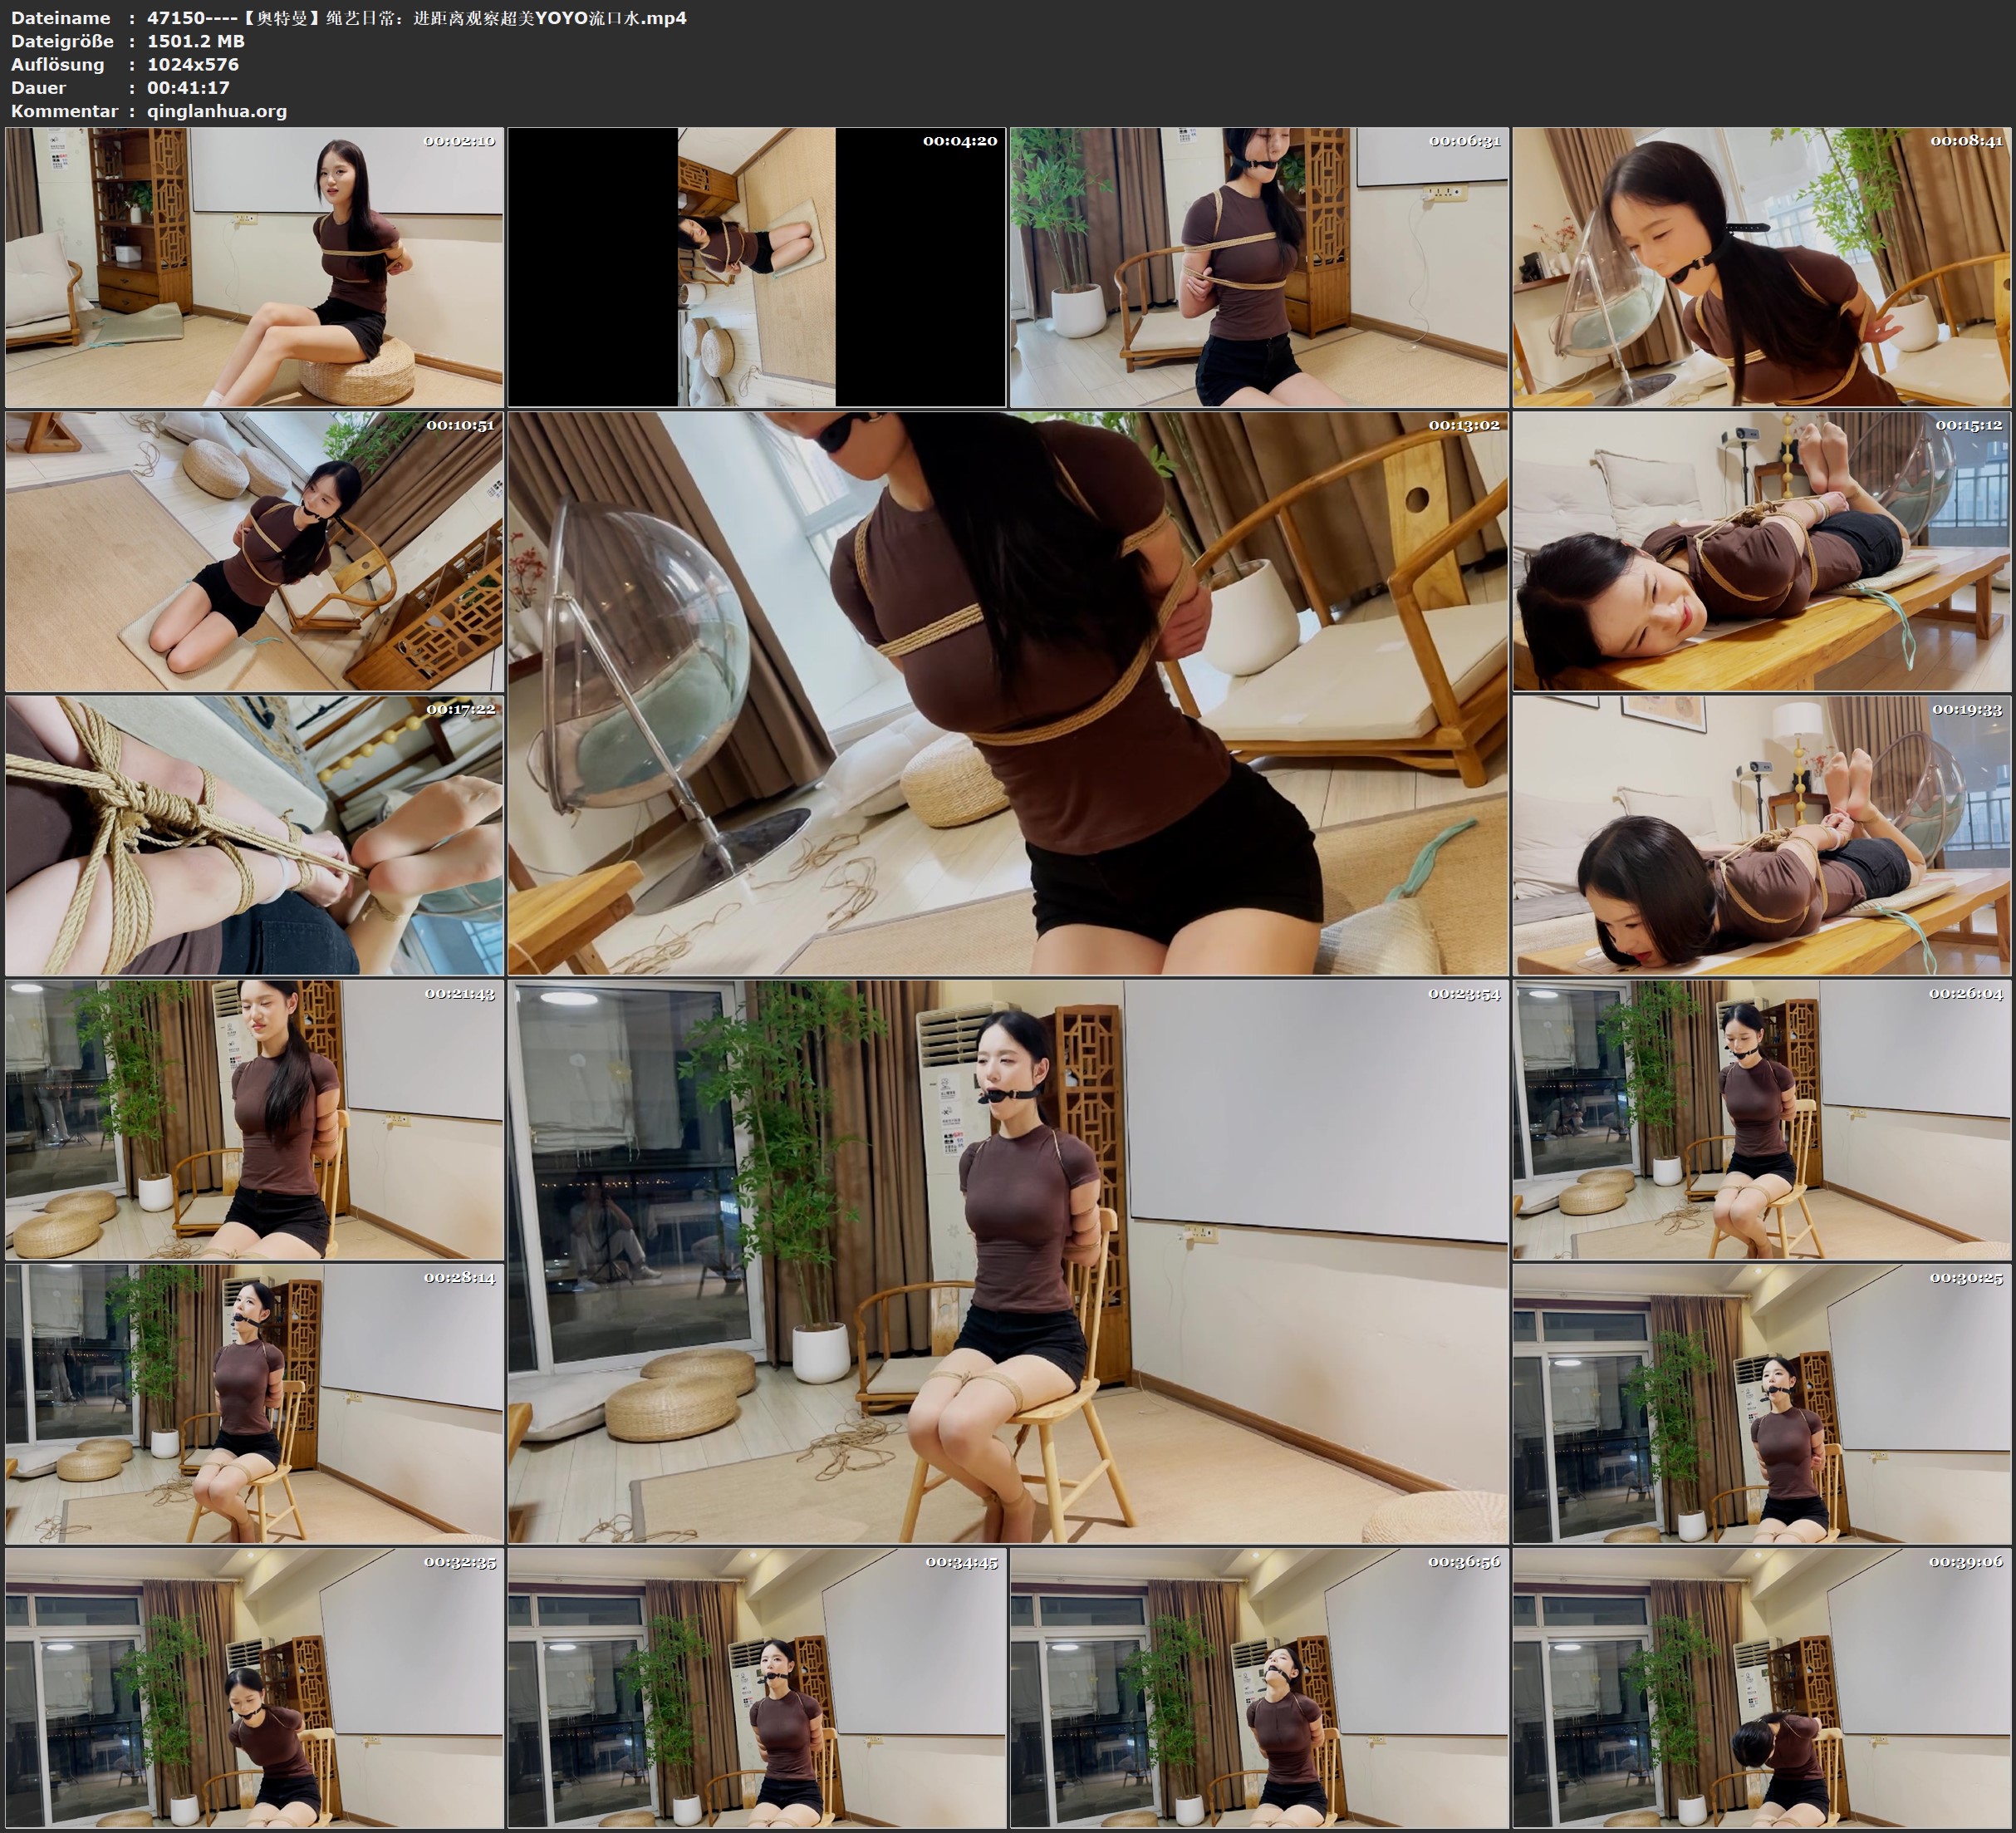Click the frame labeled 00:08:41
Screen dimensions: 2016x1833
pos(1761,266)
